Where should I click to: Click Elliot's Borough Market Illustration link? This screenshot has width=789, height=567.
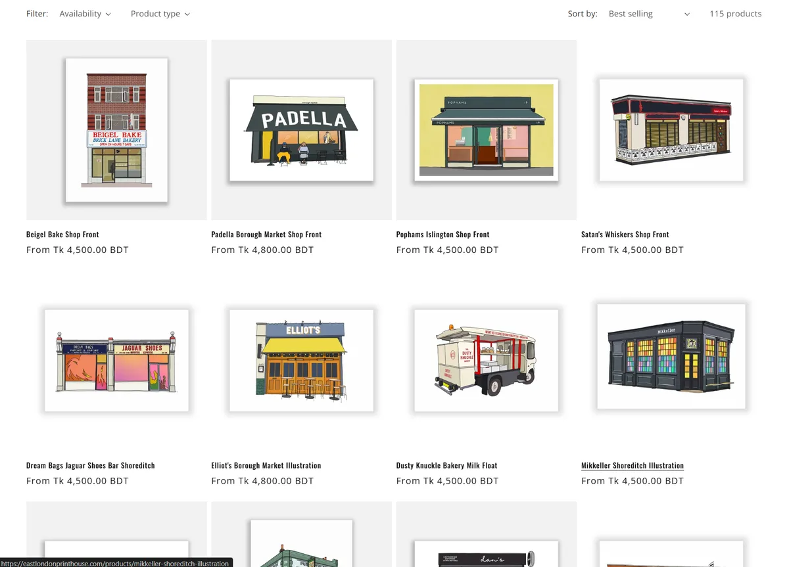(266, 466)
